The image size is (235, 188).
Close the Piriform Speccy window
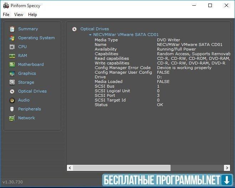(x=226, y=6)
